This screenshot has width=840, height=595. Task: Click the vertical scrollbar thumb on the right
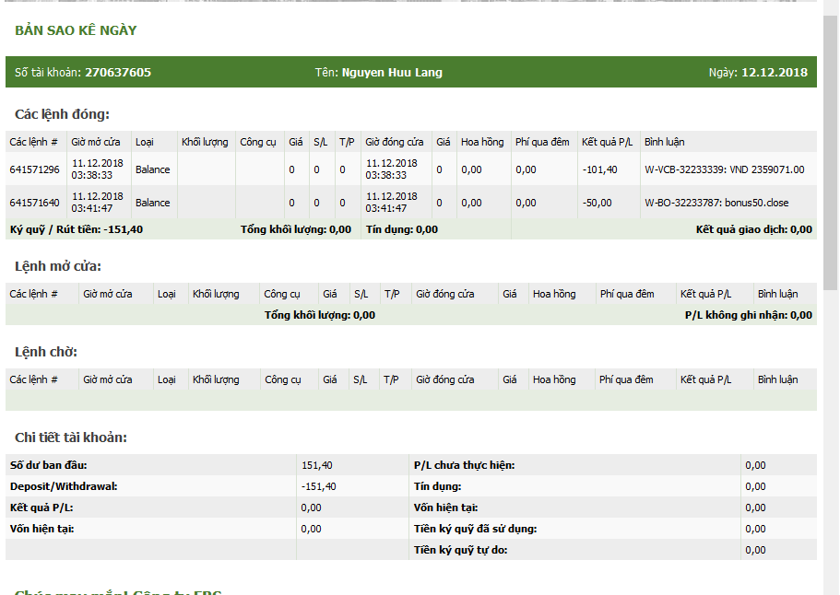click(x=831, y=153)
